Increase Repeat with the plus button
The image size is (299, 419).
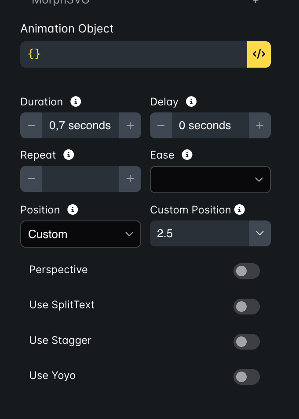tap(130, 179)
